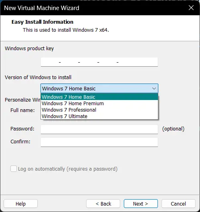Cancel the virtual machine wizard
The image size is (200, 212).
[x=178, y=204]
